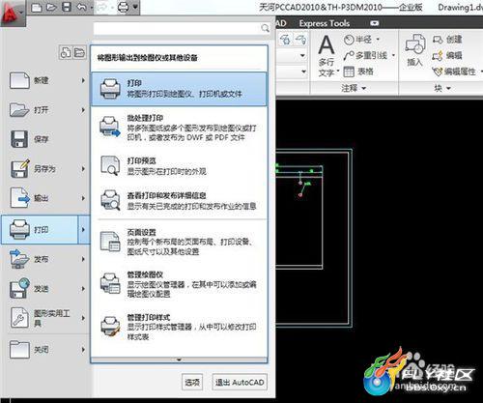This screenshot has width=483, height=403.
Task: Choose 查看打印和发布详细信息 option
Action: pos(179,200)
